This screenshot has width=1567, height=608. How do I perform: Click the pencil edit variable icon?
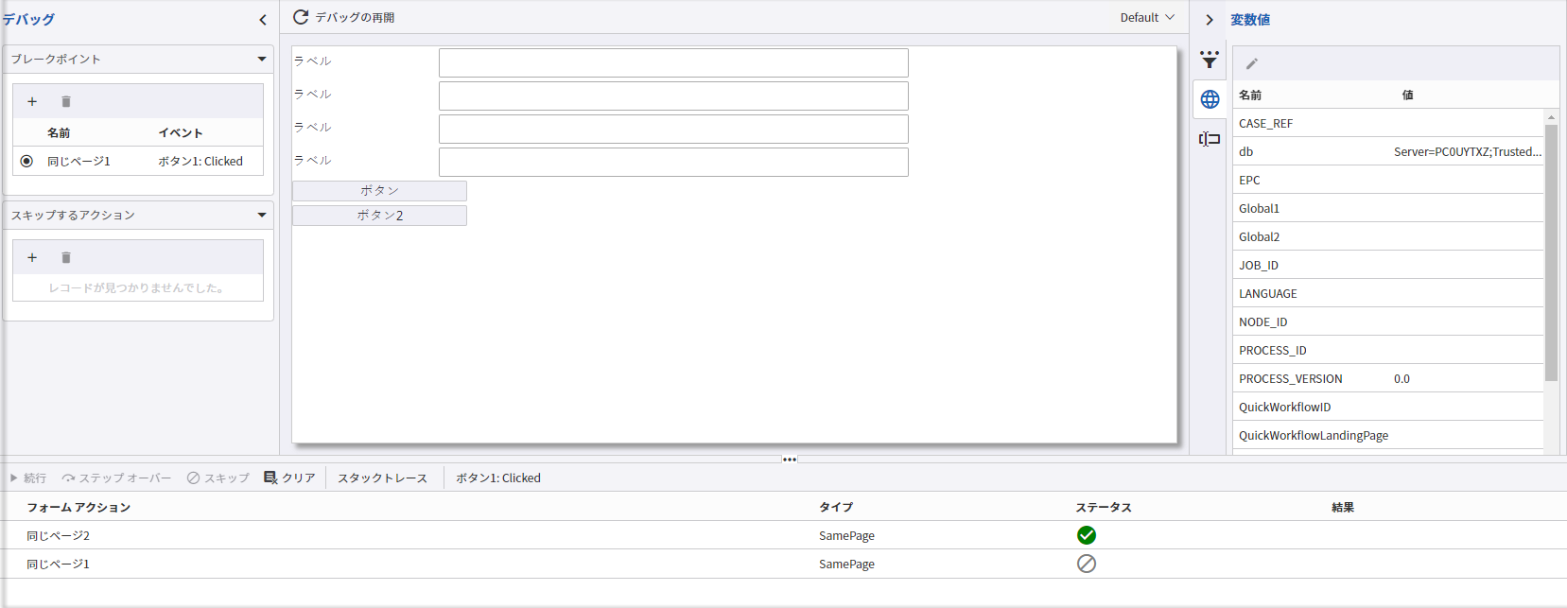click(1252, 63)
